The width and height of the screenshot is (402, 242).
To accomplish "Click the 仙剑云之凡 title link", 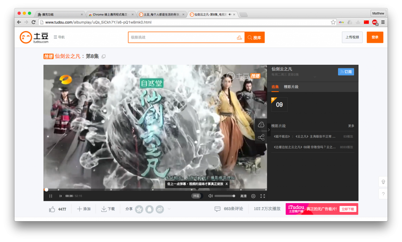I will [x=68, y=56].
